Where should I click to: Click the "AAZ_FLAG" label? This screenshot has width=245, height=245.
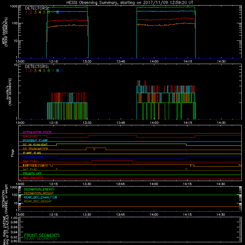pos(30,170)
